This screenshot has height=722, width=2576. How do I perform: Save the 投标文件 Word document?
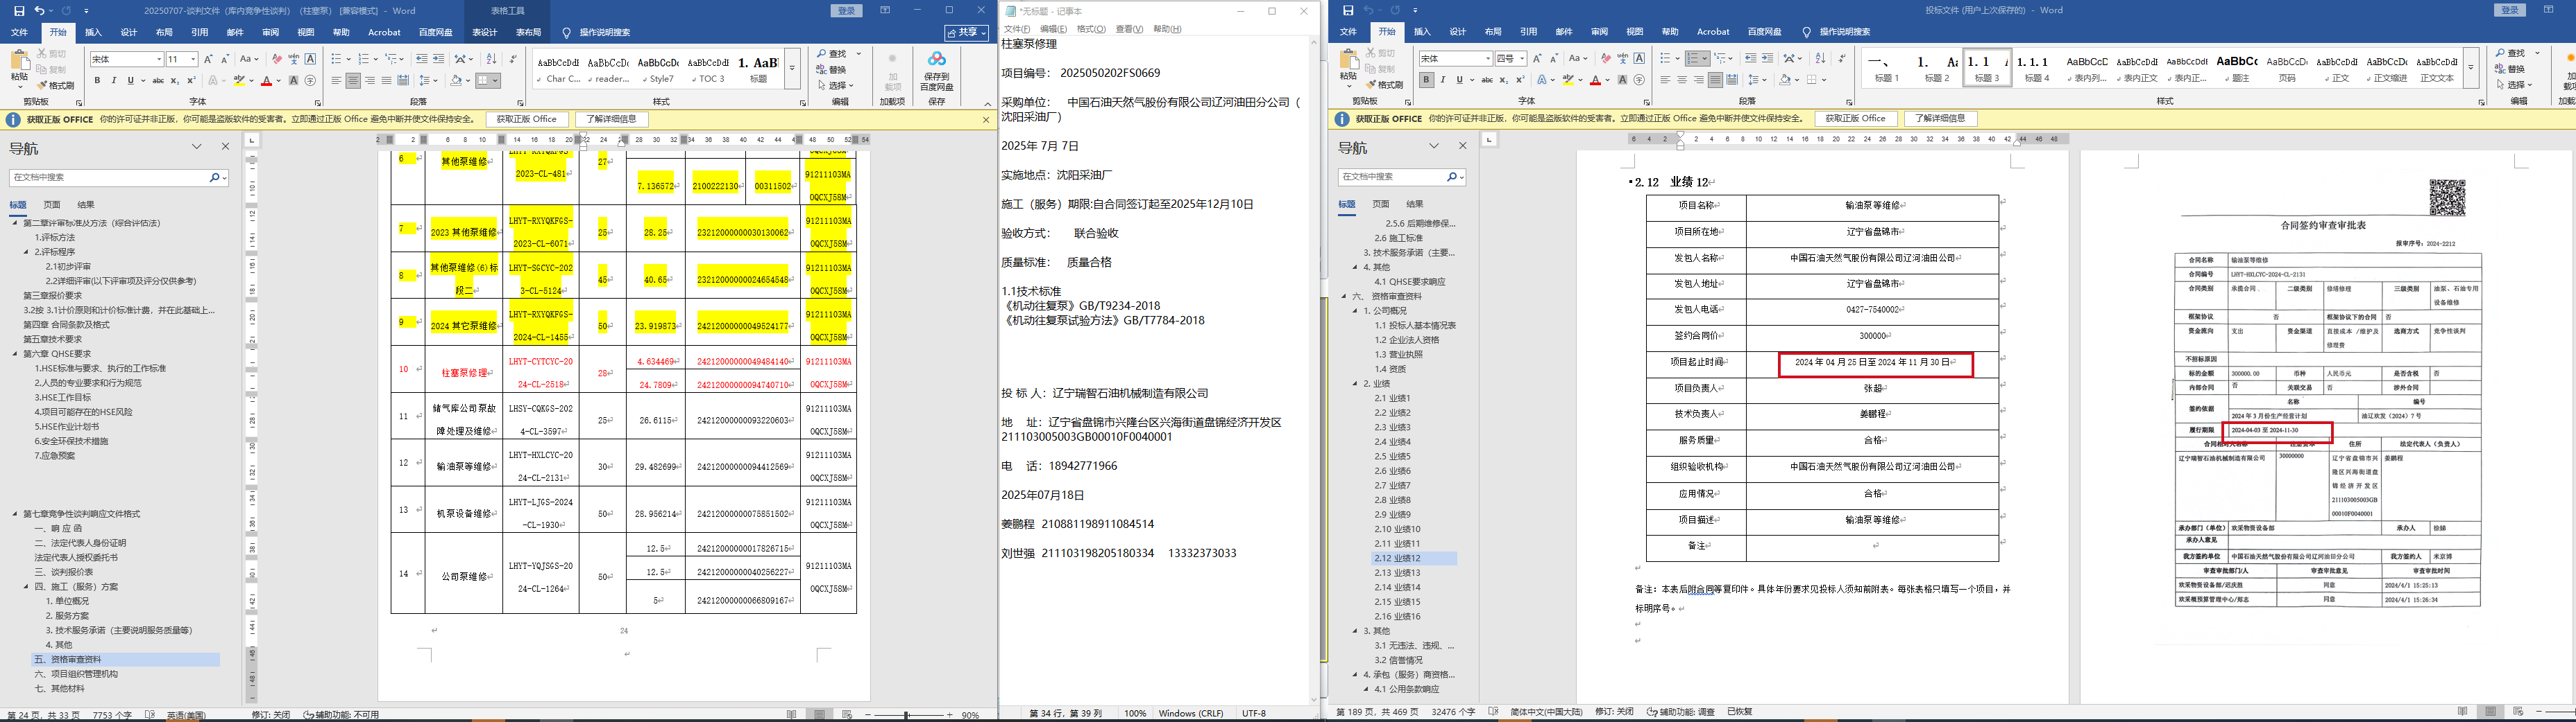click(1348, 11)
